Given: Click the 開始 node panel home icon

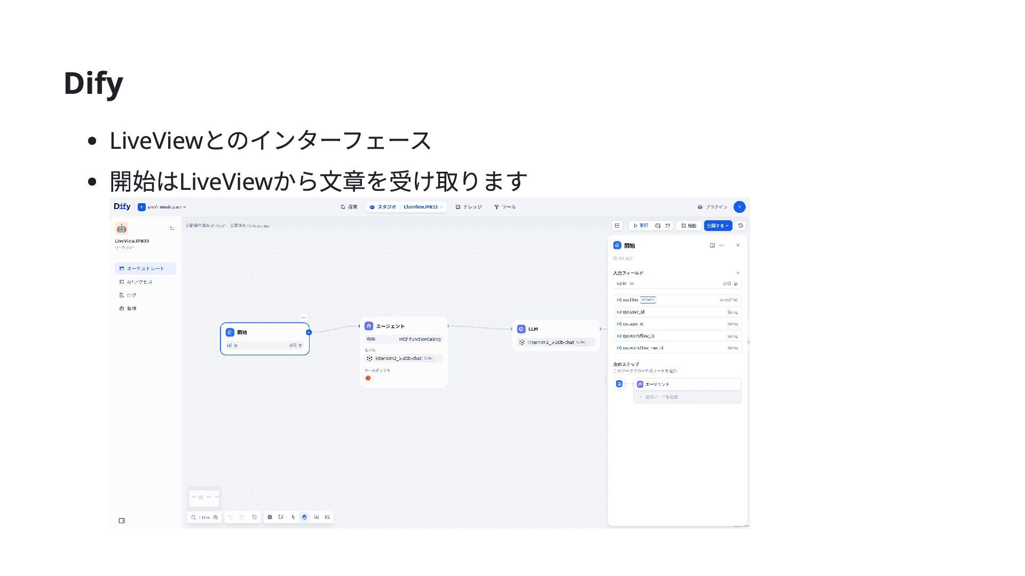Looking at the screenshot, I should [x=617, y=245].
